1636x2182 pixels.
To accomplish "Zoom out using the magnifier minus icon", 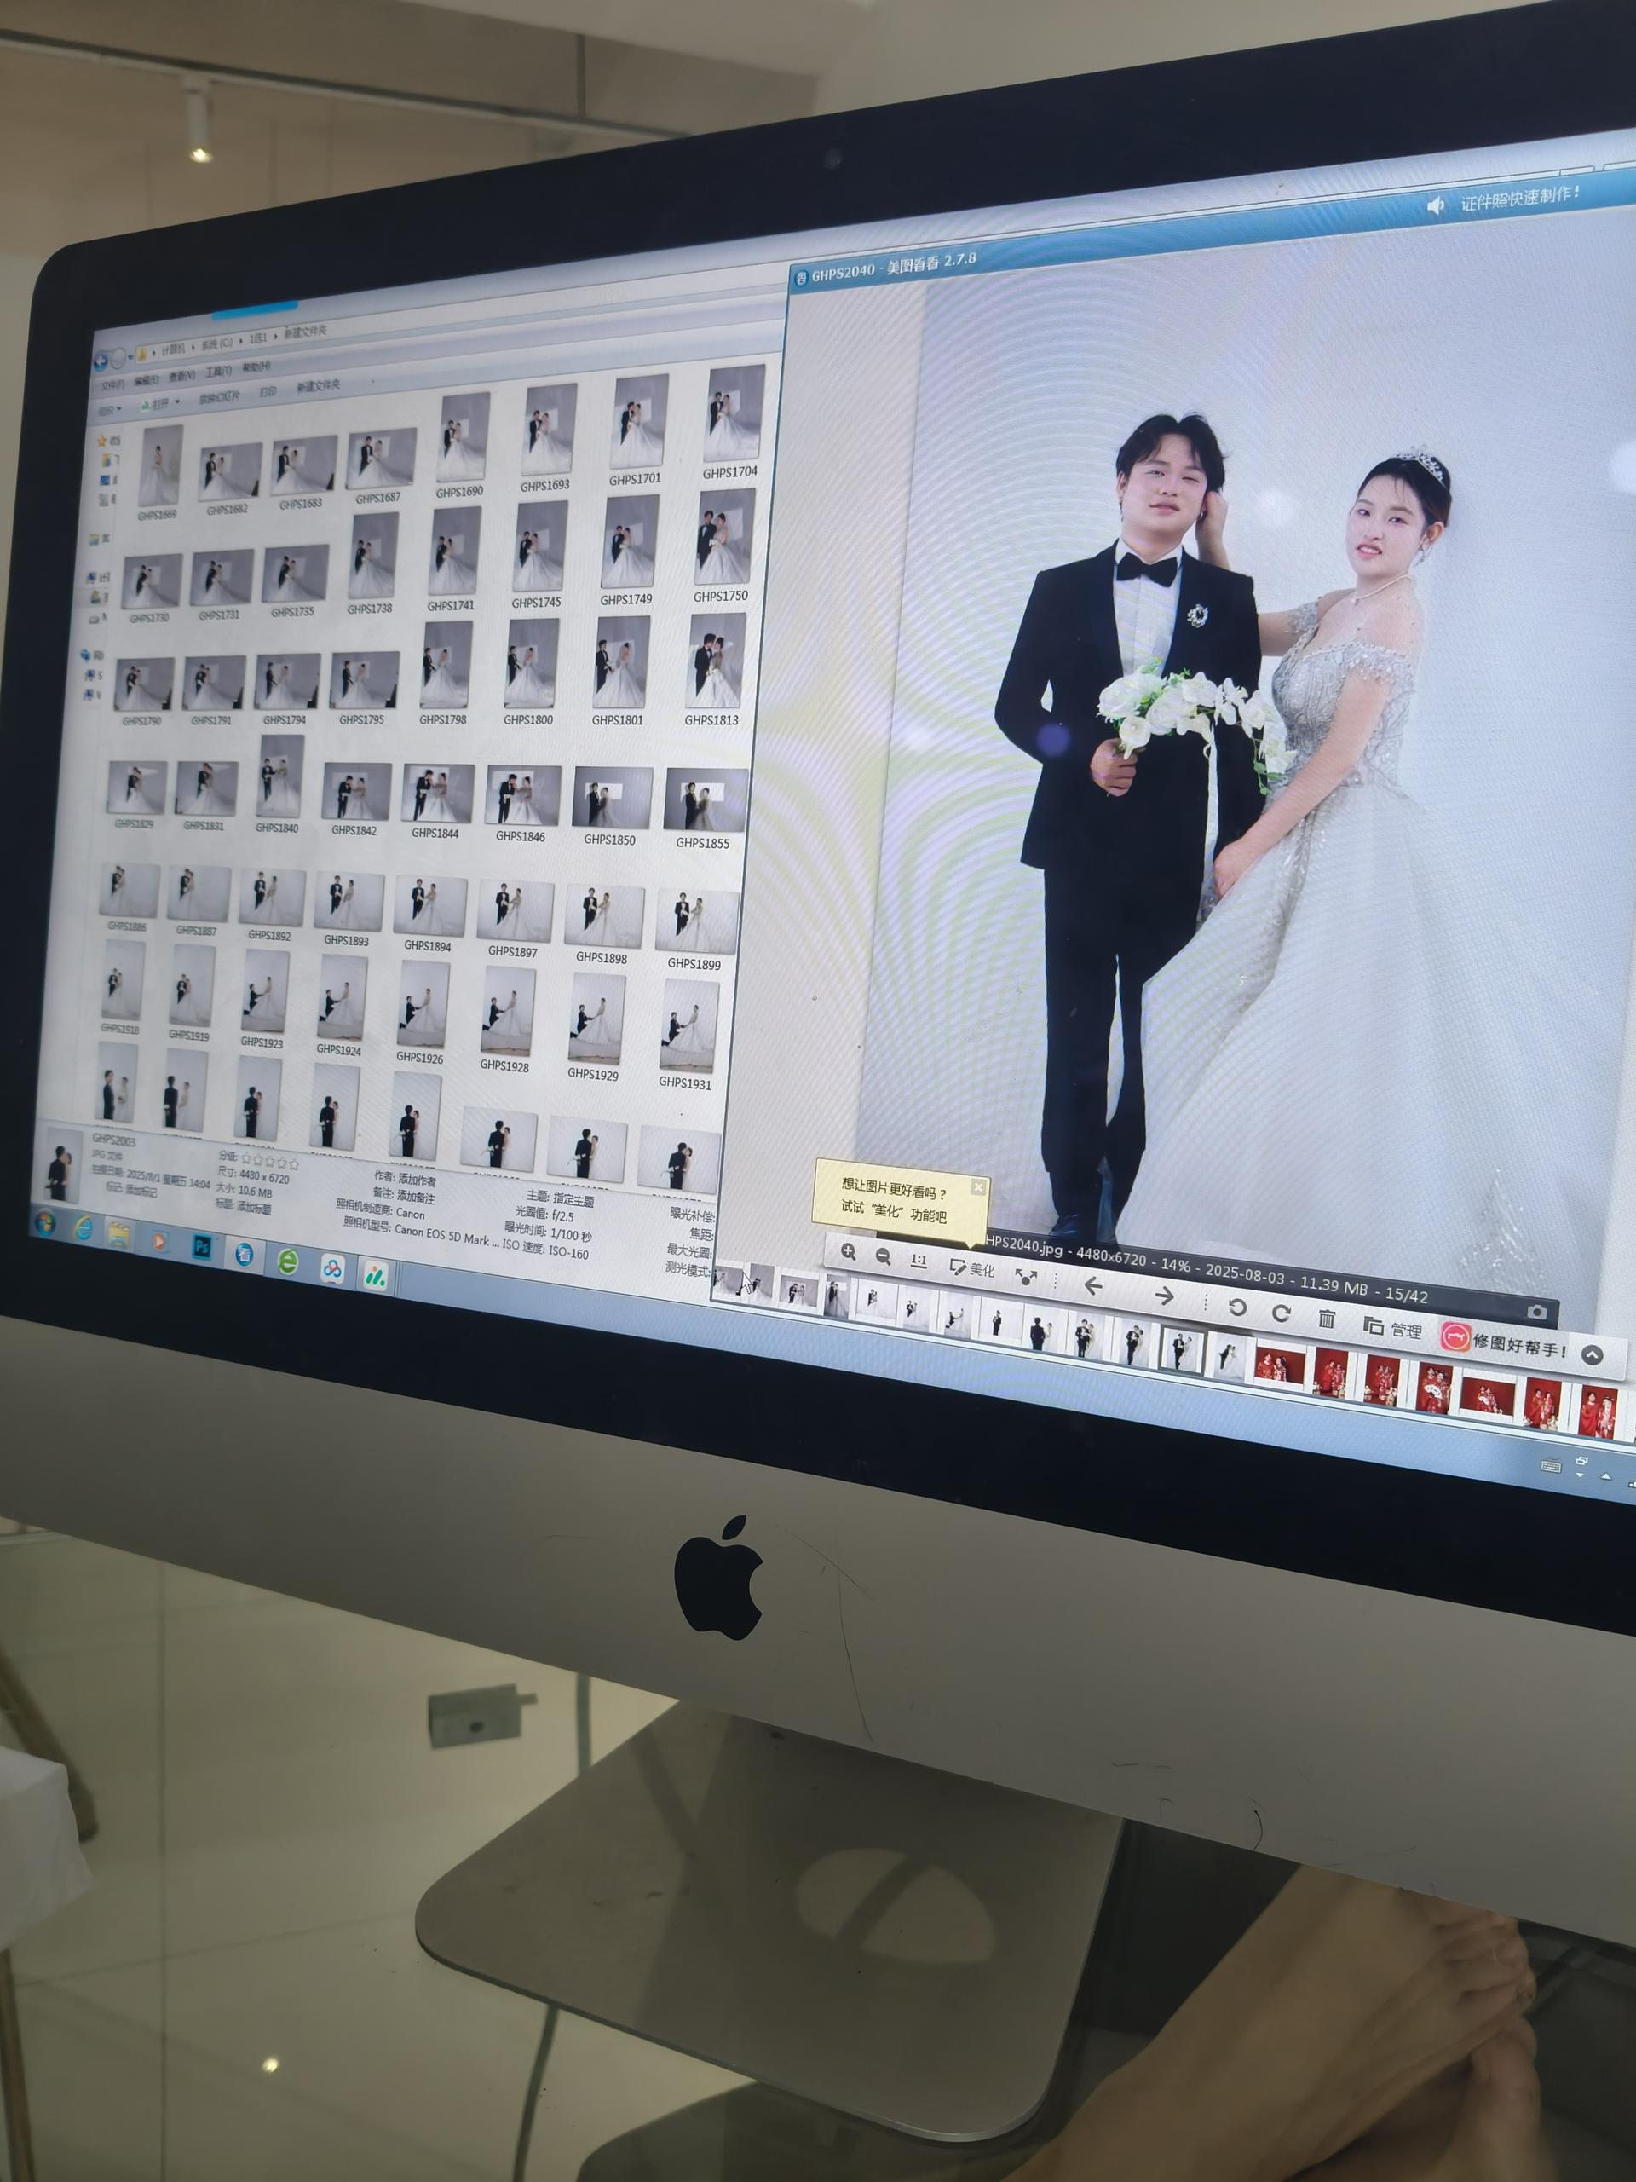I will pos(884,1256).
